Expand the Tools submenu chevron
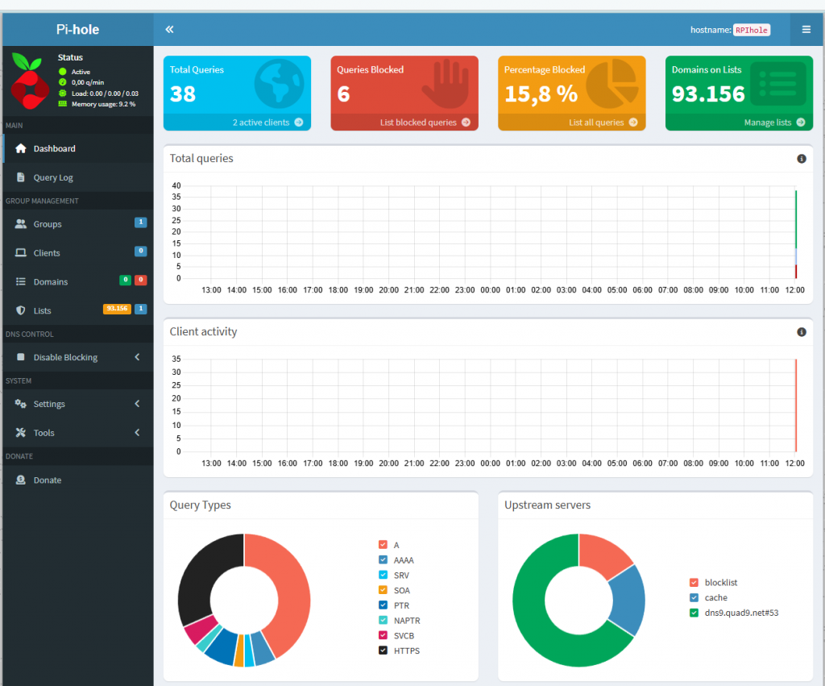This screenshot has width=825, height=686. coord(137,433)
